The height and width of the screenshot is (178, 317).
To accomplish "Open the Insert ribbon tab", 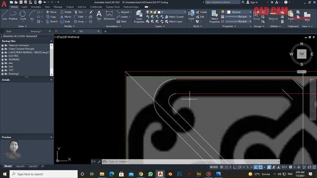I will pos(24,7).
